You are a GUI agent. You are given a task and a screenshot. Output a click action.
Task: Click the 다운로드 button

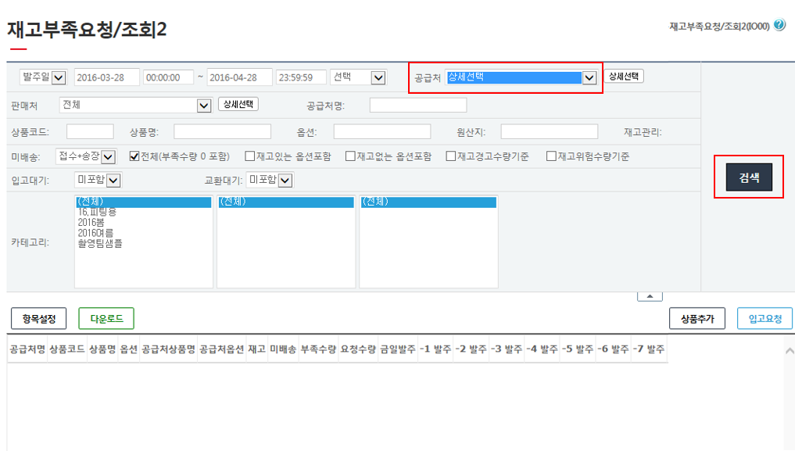click(x=106, y=318)
